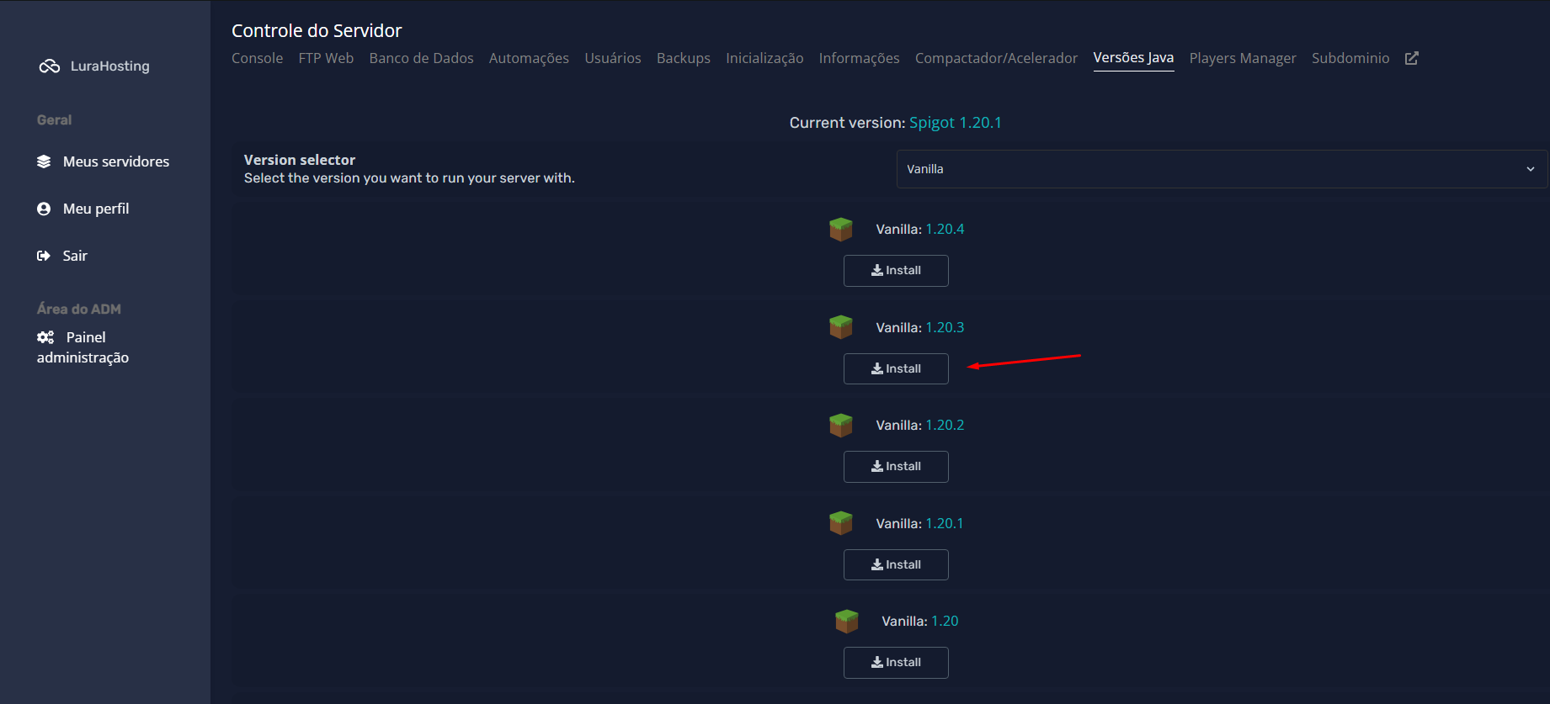The width and height of the screenshot is (1550, 704).
Task: Click the Geral section heading
Action: [54, 120]
